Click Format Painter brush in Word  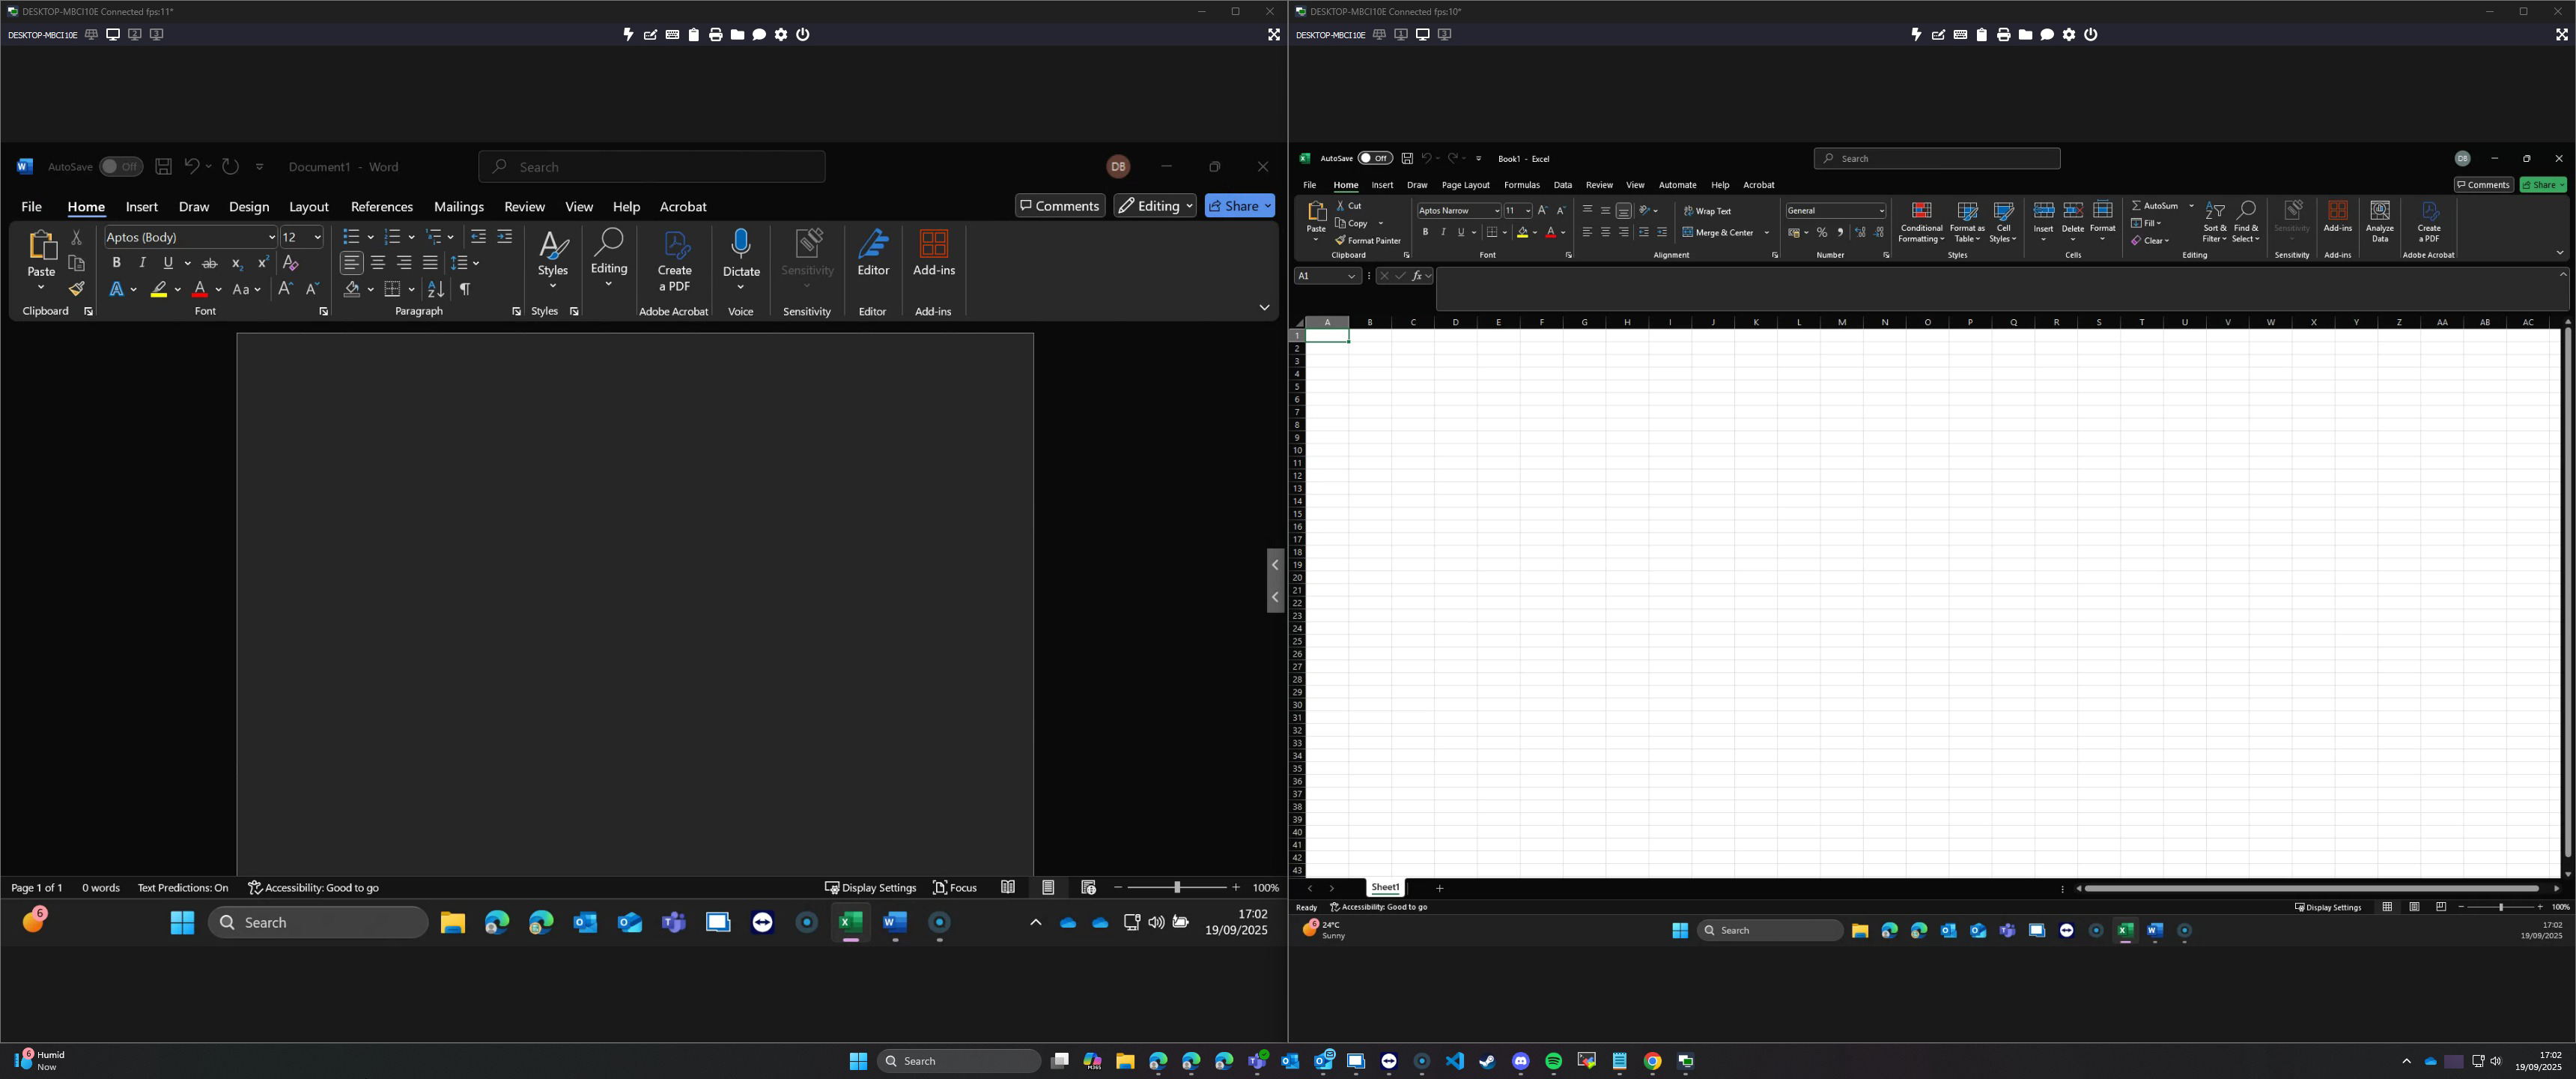click(x=76, y=289)
